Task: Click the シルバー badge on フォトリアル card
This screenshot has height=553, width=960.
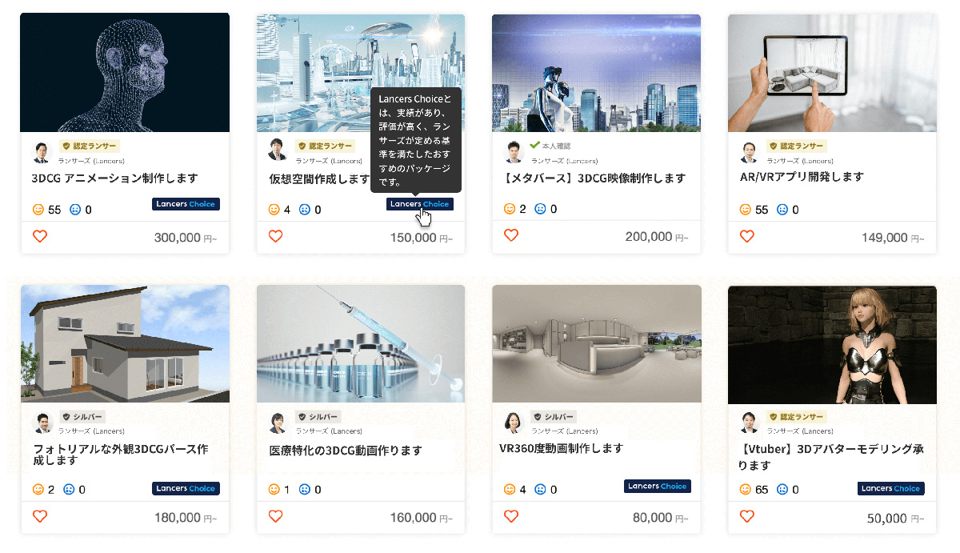Action: click(x=83, y=417)
